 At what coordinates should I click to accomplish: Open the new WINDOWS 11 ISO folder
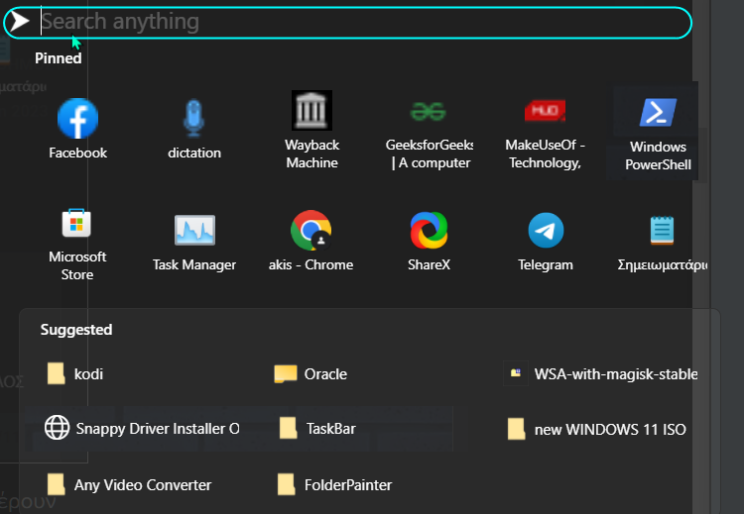(596, 429)
